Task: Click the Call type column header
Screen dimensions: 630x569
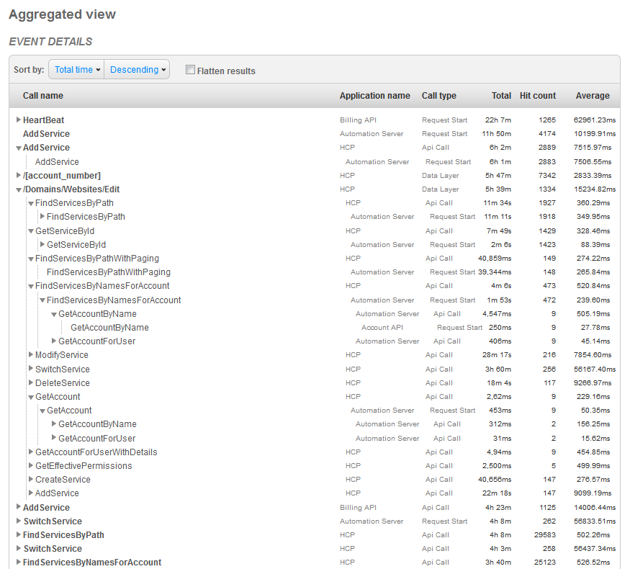Action: click(438, 96)
